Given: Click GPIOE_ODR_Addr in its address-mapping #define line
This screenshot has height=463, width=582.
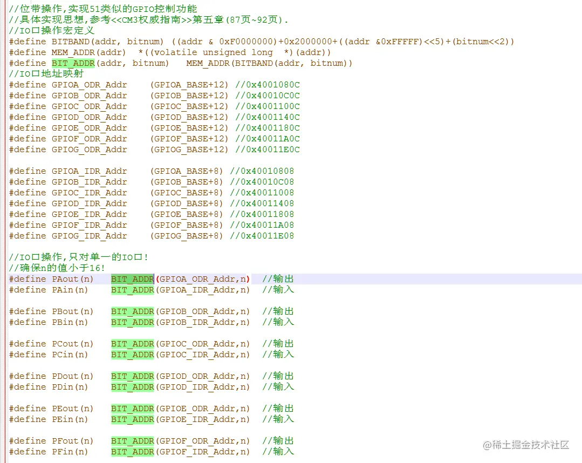Looking at the screenshot, I should tap(89, 128).
